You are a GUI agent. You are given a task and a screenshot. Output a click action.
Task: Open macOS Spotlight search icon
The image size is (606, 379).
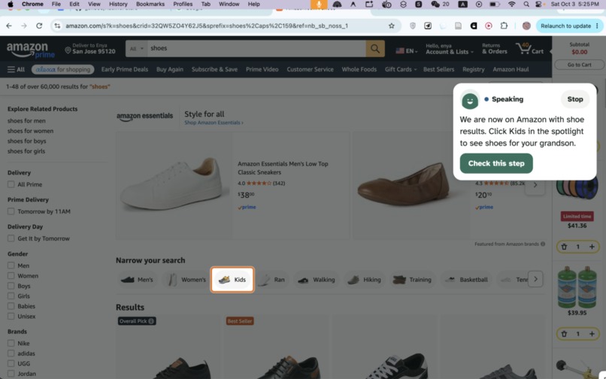coord(526,5)
